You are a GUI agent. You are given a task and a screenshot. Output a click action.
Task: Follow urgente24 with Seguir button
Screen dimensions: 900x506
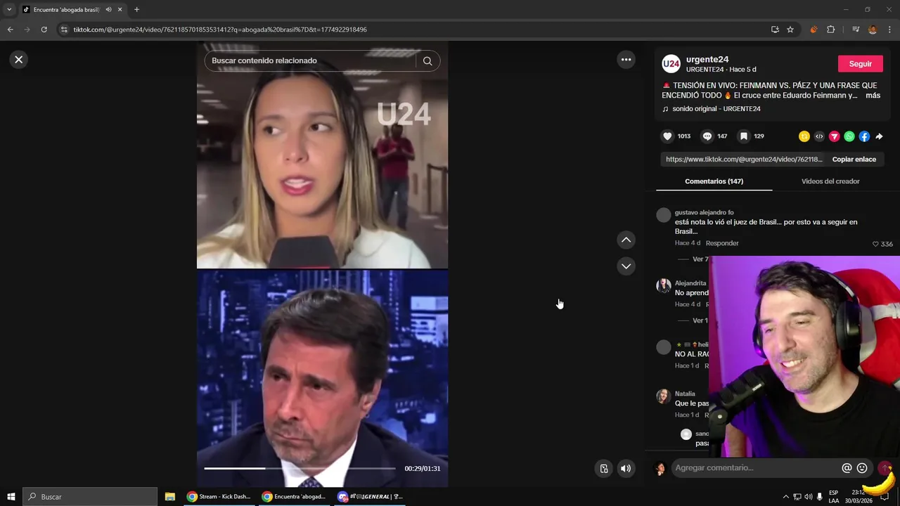(860, 64)
